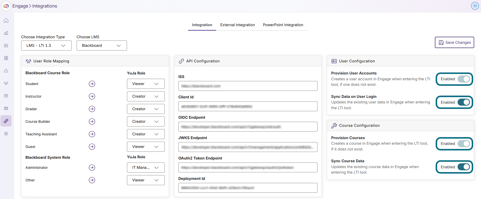Click the Blackboard Course Role heading
Screen dimensions: 481x199
[48, 73]
